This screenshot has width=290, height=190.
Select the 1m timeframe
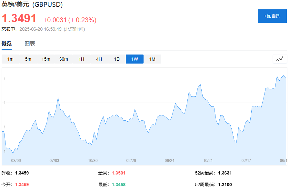pyautogui.click(x=10, y=59)
